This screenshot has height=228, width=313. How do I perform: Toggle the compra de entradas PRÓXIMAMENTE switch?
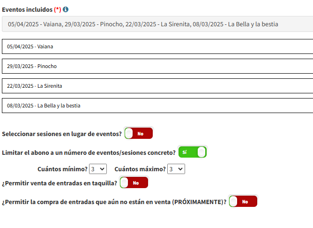pos(243,202)
